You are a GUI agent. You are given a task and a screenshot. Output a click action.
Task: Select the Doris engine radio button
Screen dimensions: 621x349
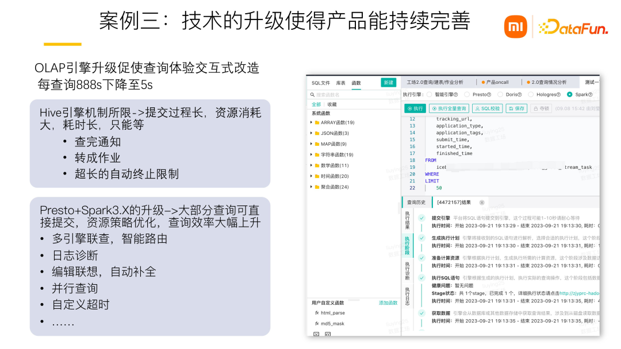coord(500,95)
